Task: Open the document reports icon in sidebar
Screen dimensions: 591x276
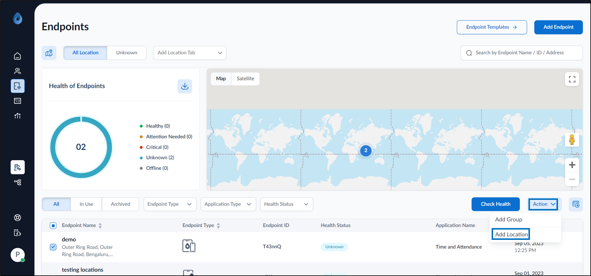Action: click(x=18, y=167)
